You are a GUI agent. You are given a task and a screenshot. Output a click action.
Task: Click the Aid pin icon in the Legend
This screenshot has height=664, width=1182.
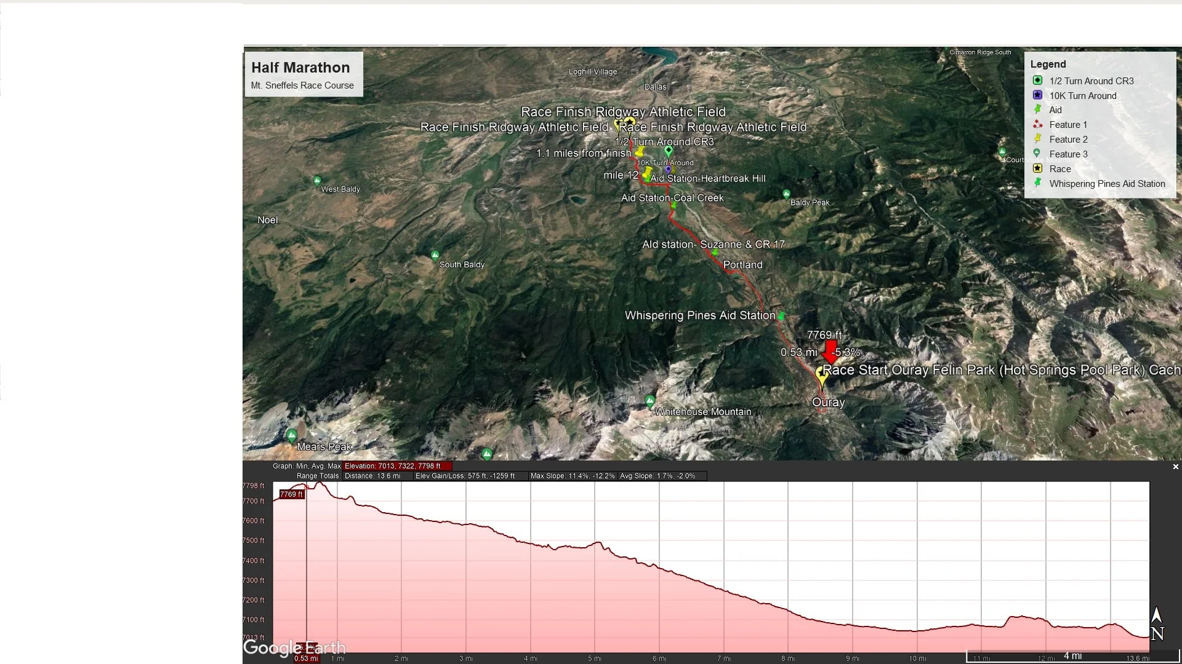pos(1037,109)
